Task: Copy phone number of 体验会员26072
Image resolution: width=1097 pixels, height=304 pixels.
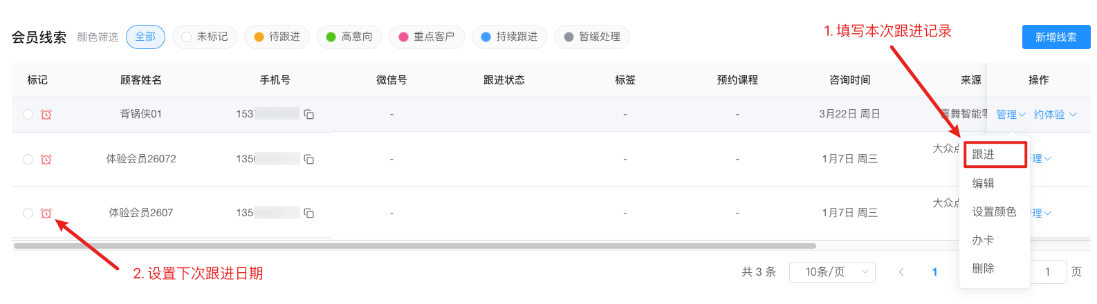Action: [x=309, y=160]
